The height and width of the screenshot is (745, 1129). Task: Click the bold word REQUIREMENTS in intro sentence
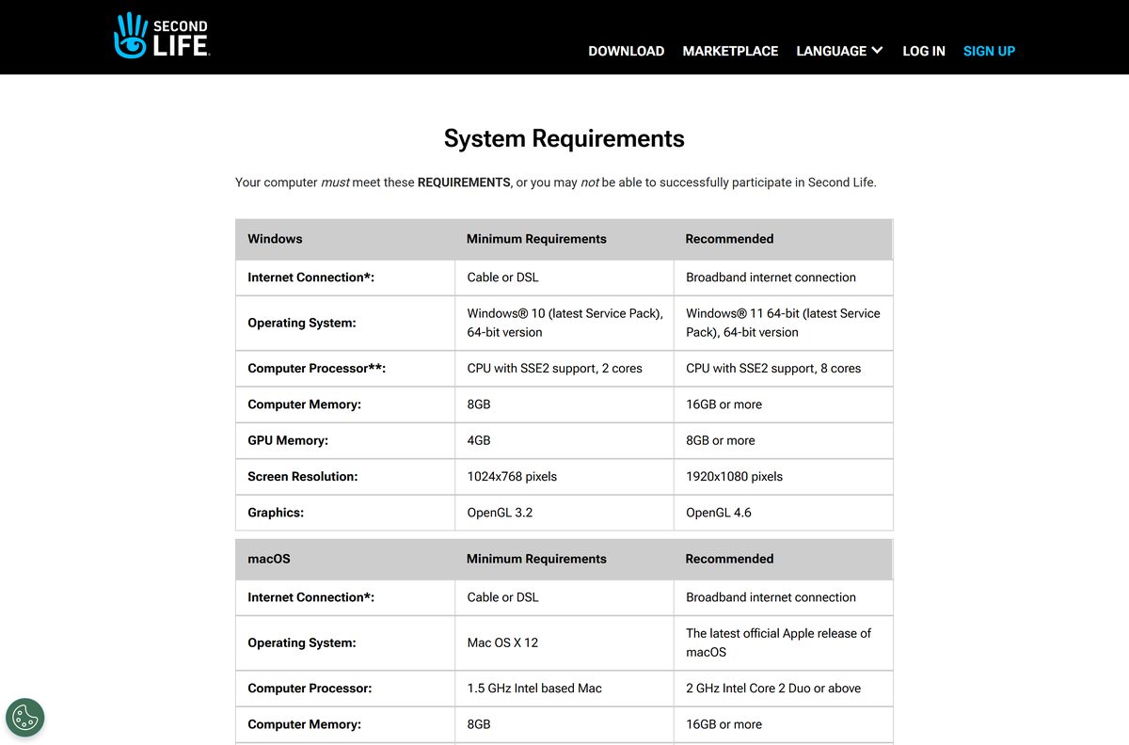(464, 182)
